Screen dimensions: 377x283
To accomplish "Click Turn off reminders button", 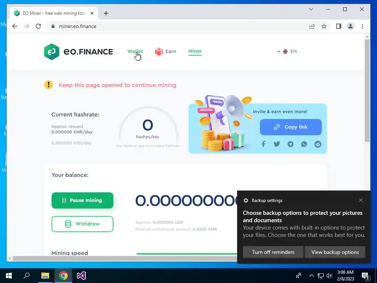I will 273,252.
